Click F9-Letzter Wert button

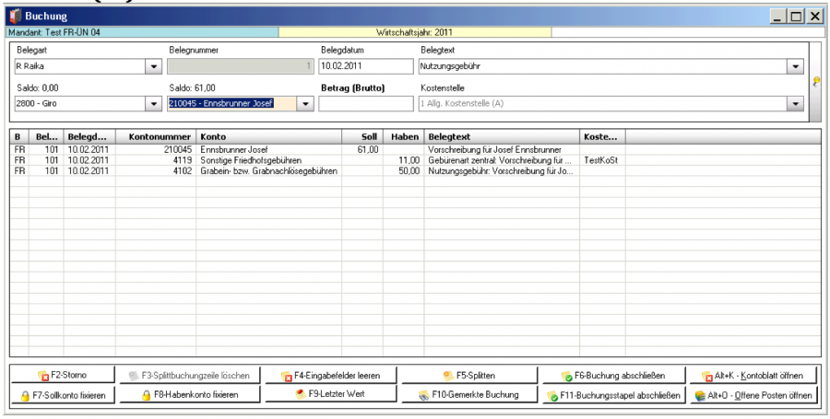(x=331, y=393)
